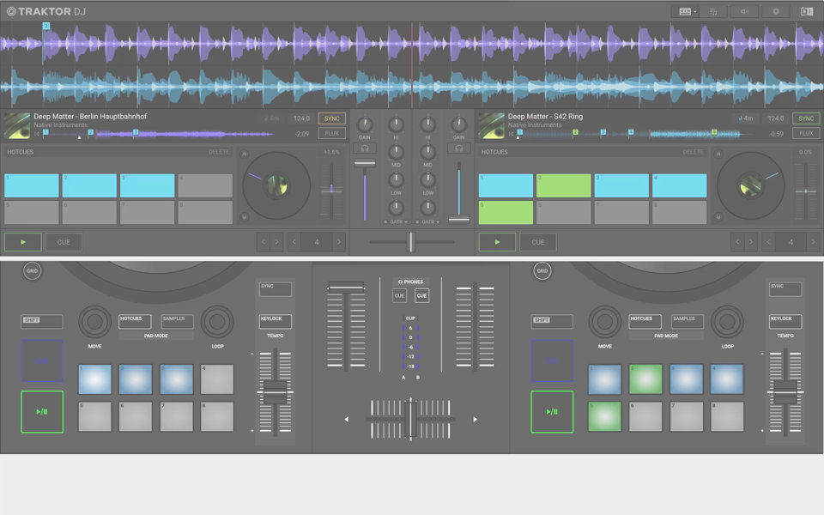Viewport: 824px width, 515px height.
Task: Open the track browser icon in header
Action: (713, 11)
